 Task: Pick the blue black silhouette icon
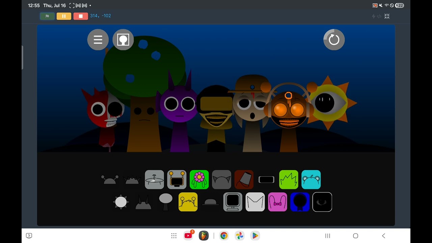[300, 202]
